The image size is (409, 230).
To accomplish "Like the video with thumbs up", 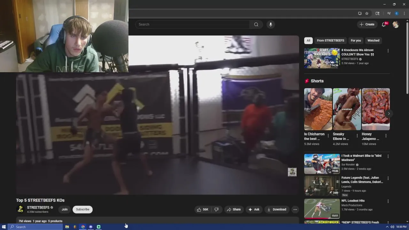I will 203,210.
